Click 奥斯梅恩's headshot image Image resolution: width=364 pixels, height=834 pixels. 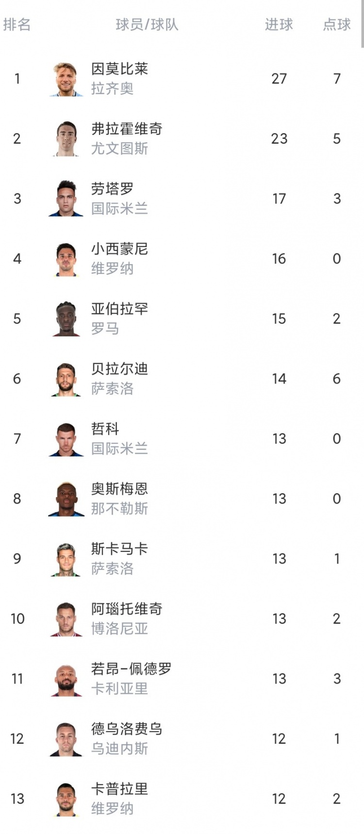point(66,499)
